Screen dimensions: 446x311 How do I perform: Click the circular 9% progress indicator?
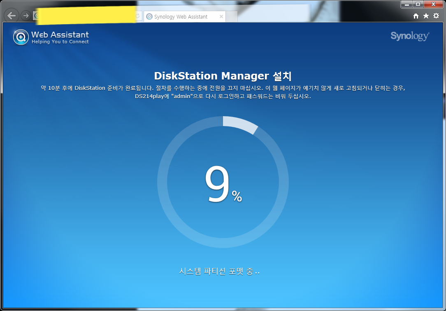223,182
